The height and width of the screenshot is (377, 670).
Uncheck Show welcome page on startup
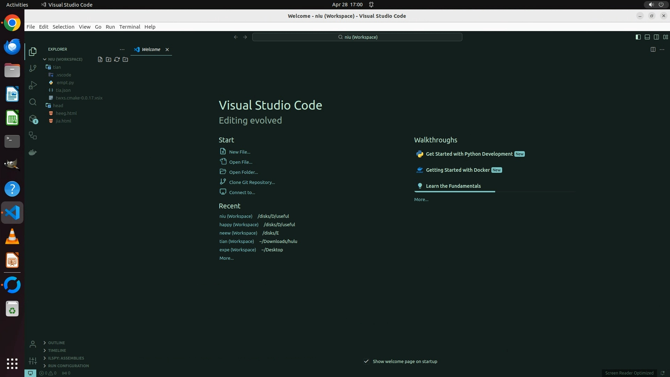366,361
